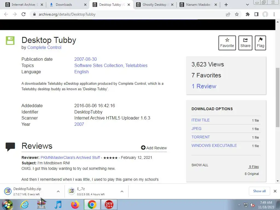280x210 pixels.
Task: Expand the E_.7z download menu chevron
Action: [122, 191]
